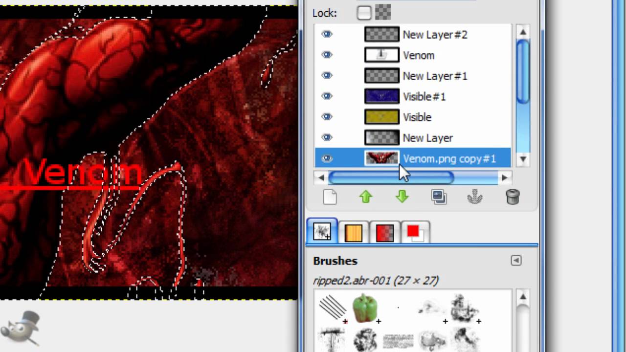The width and height of the screenshot is (626, 352).
Task: Click the layers horizontal scrollbar thumb
Action: tap(391, 178)
